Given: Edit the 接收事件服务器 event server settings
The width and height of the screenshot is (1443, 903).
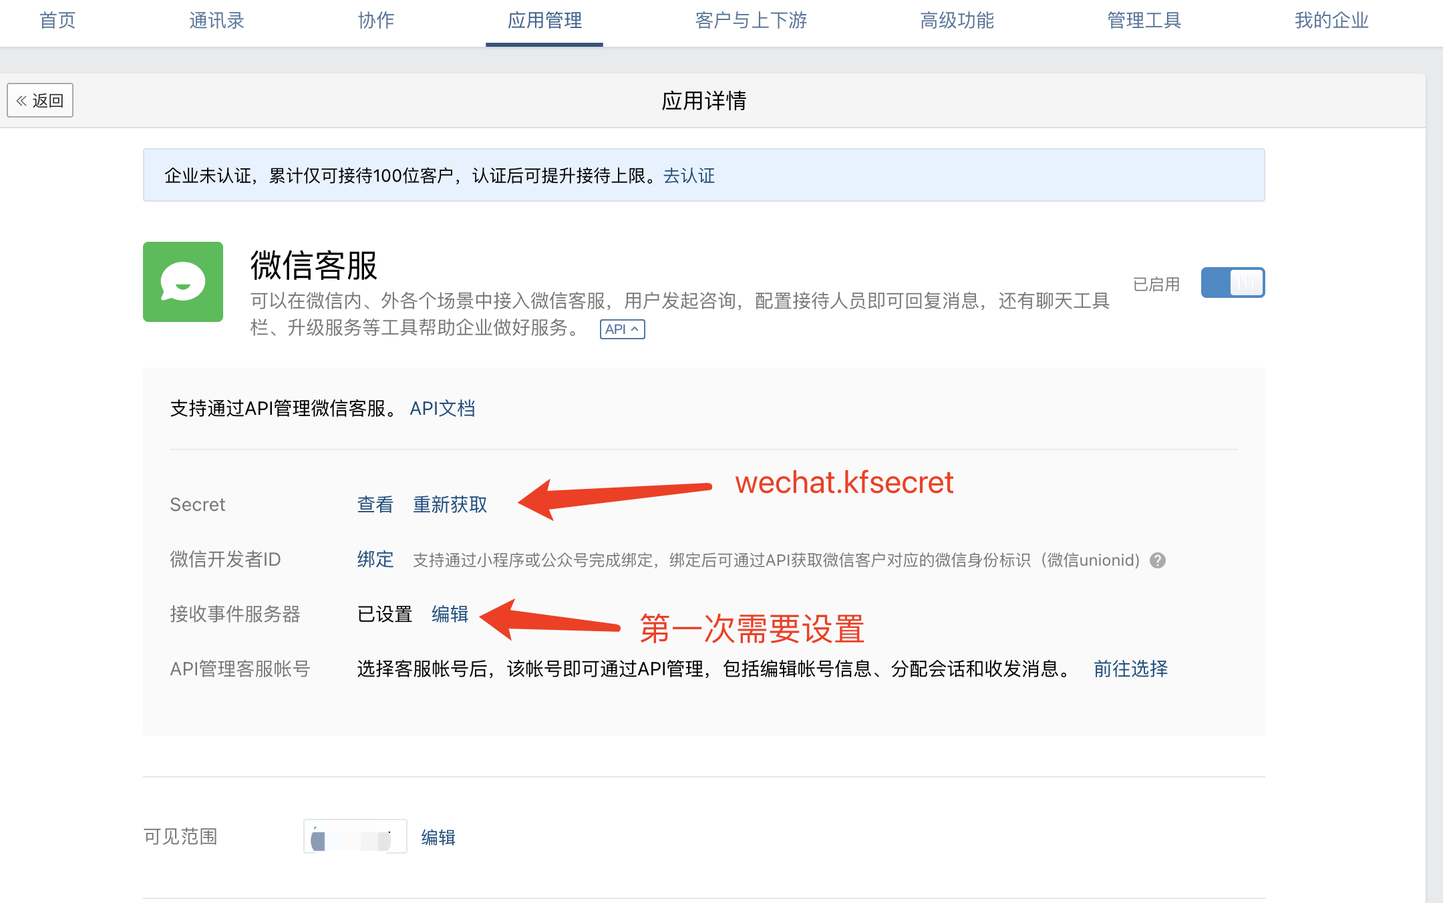Looking at the screenshot, I should coord(450,614).
